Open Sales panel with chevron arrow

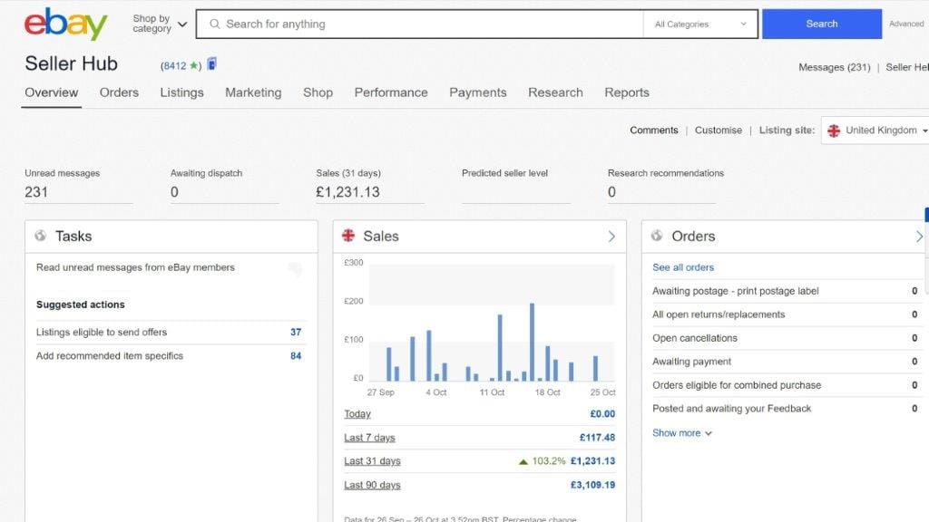coord(611,237)
